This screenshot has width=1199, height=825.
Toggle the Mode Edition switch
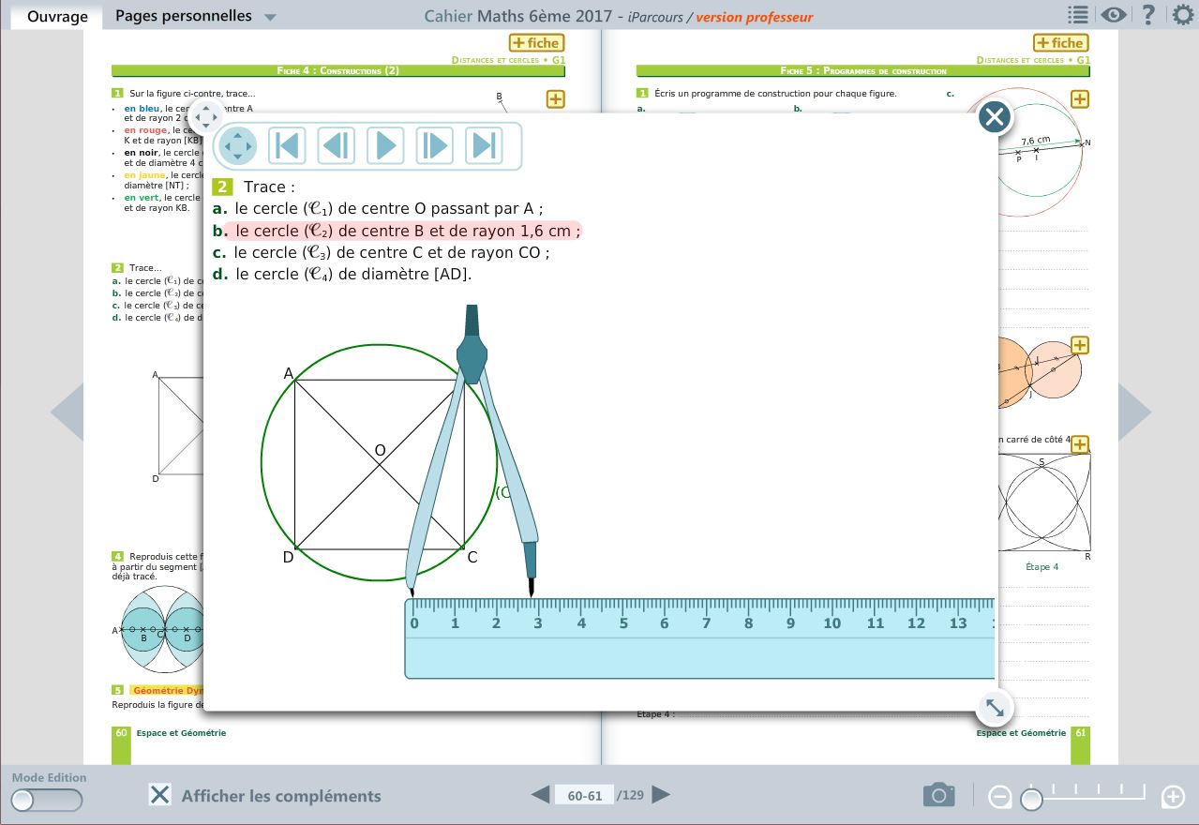[46, 800]
